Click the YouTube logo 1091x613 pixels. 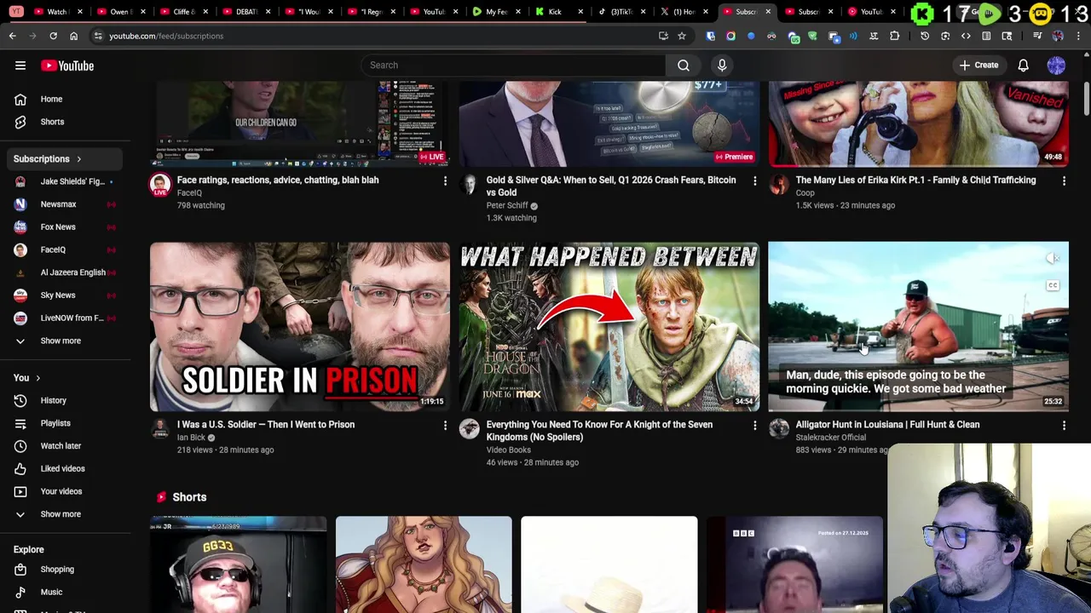pyautogui.click(x=67, y=66)
